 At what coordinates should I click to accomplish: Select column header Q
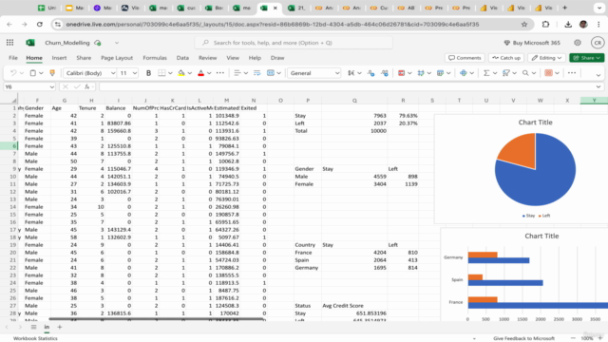pyautogui.click(x=354, y=101)
